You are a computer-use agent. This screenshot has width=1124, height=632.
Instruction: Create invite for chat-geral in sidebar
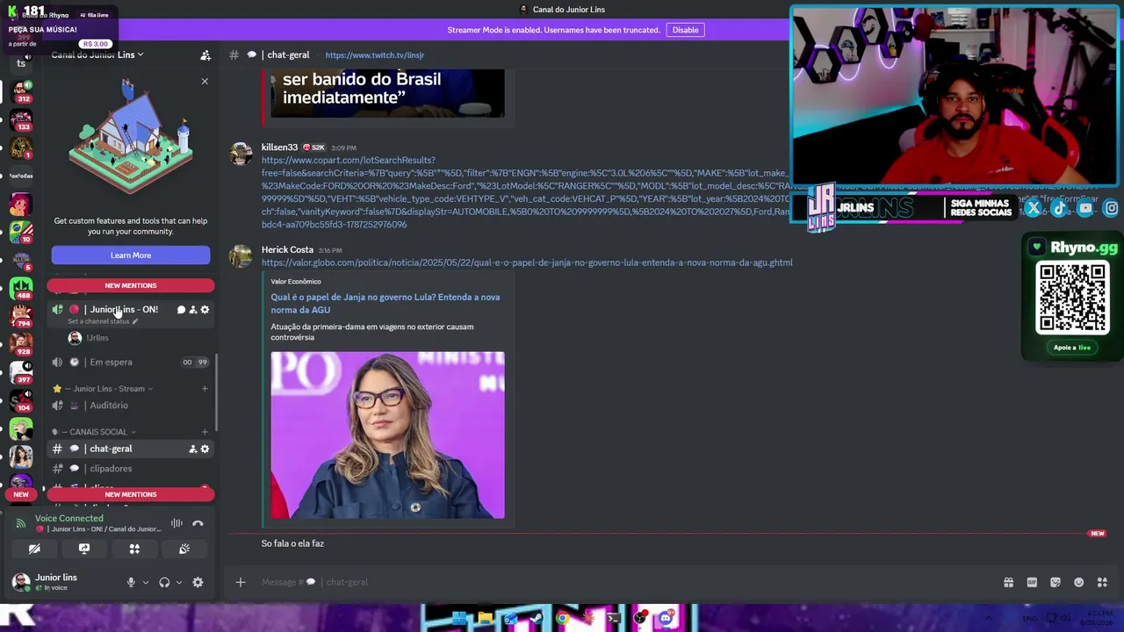tap(193, 449)
